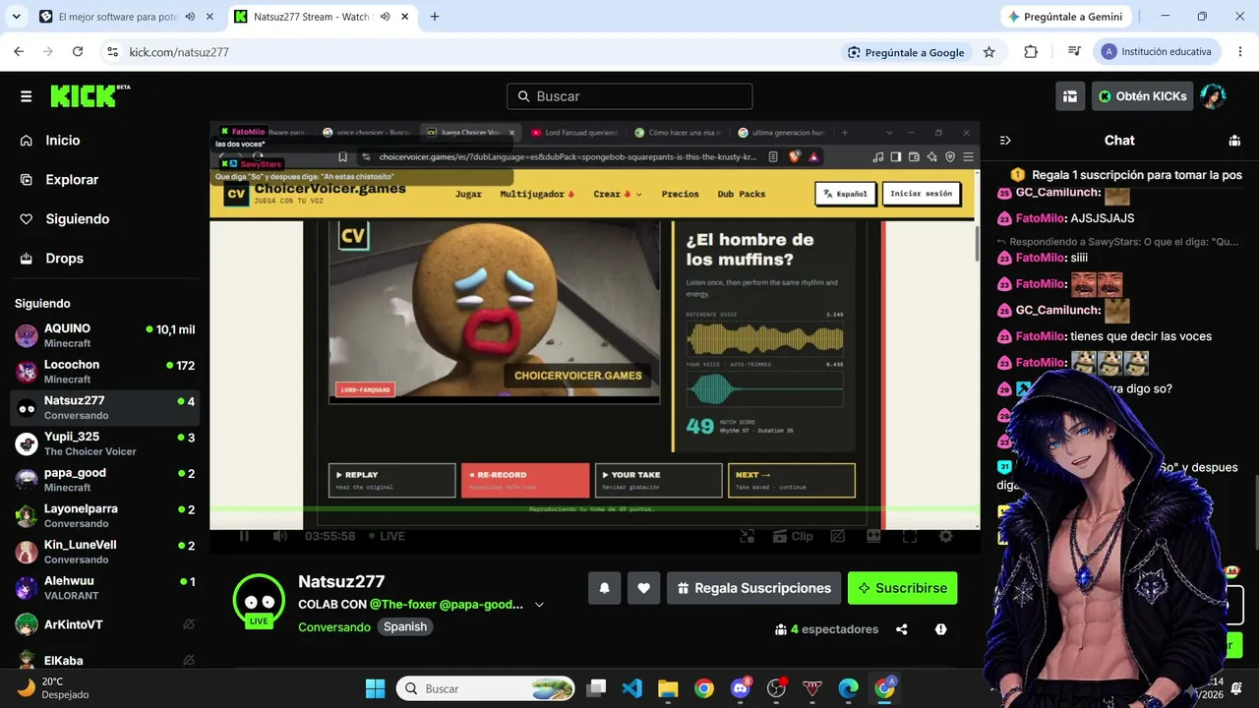Click Pregúntale a Gemini button
This screenshot has height=708, width=1259.
[1065, 17]
